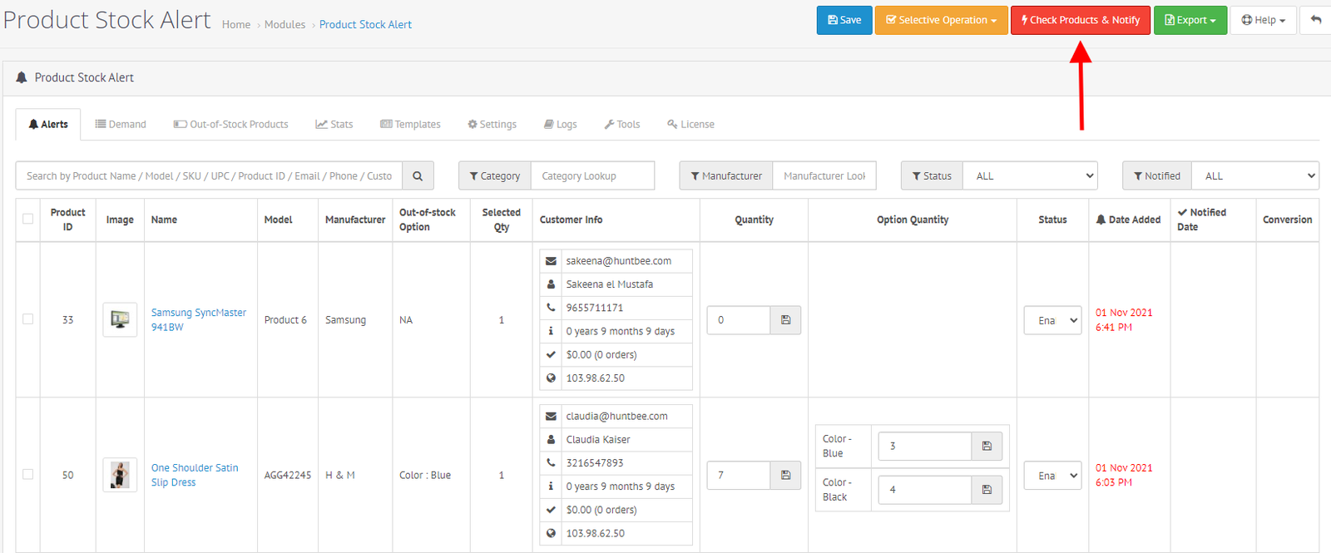
Task: Open the License tab
Action: tap(691, 124)
